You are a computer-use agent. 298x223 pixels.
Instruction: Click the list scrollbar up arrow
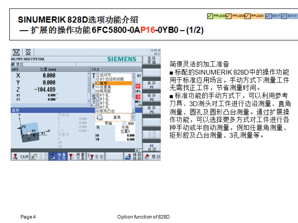(134, 75)
